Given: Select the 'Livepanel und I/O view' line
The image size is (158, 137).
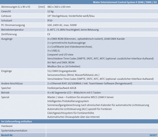Looking at the screenshot, I should tap(60, 54).
